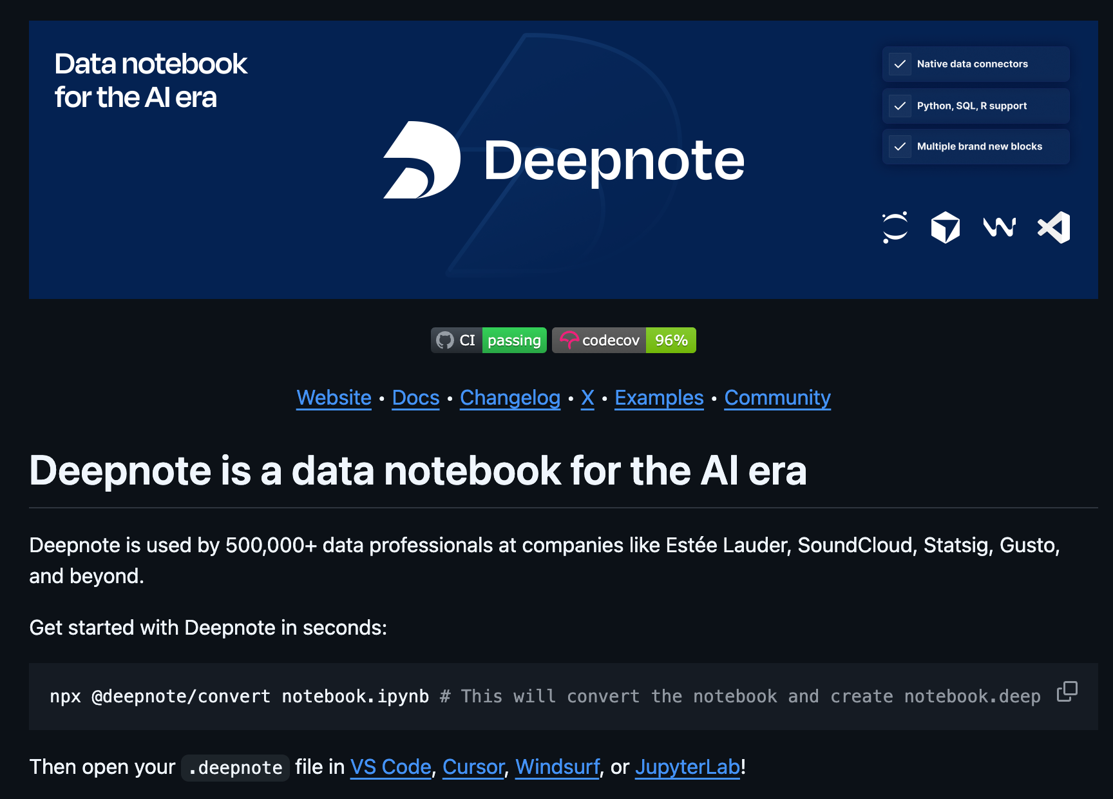Click the Python, SQL, R support checkmark
The height and width of the screenshot is (799, 1113).
point(900,106)
